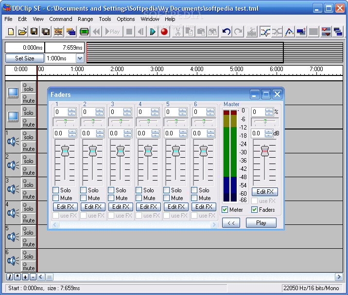Click the rewind double-arrow button
Image resolution: width=348 pixels, height=295 pixels.
coord(96,32)
